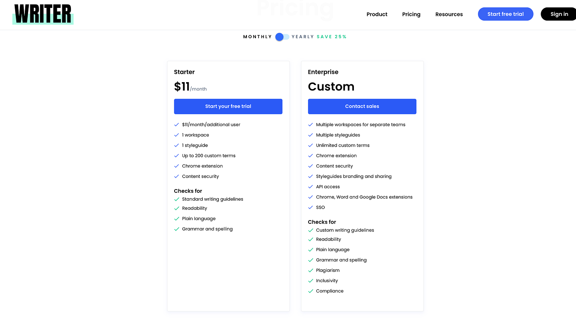Open the Pricing menu item
576x321 pixels.
[x=411, y=14]
